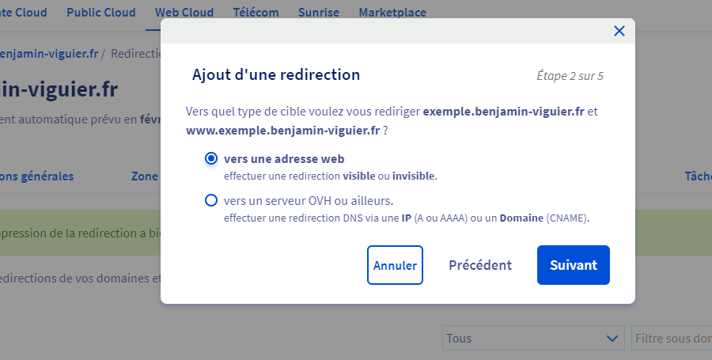Open the Télécom navigation item
Screen dimensions: 712x360
click(256, 13)
